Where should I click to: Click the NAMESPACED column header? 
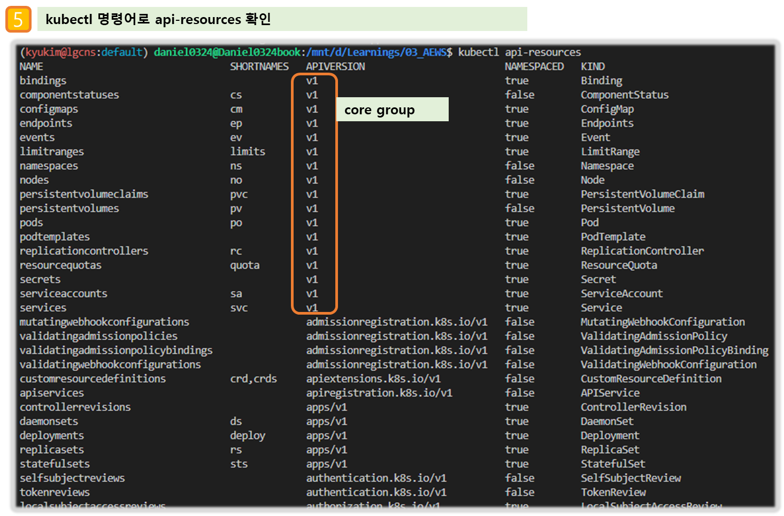point(534,67)
